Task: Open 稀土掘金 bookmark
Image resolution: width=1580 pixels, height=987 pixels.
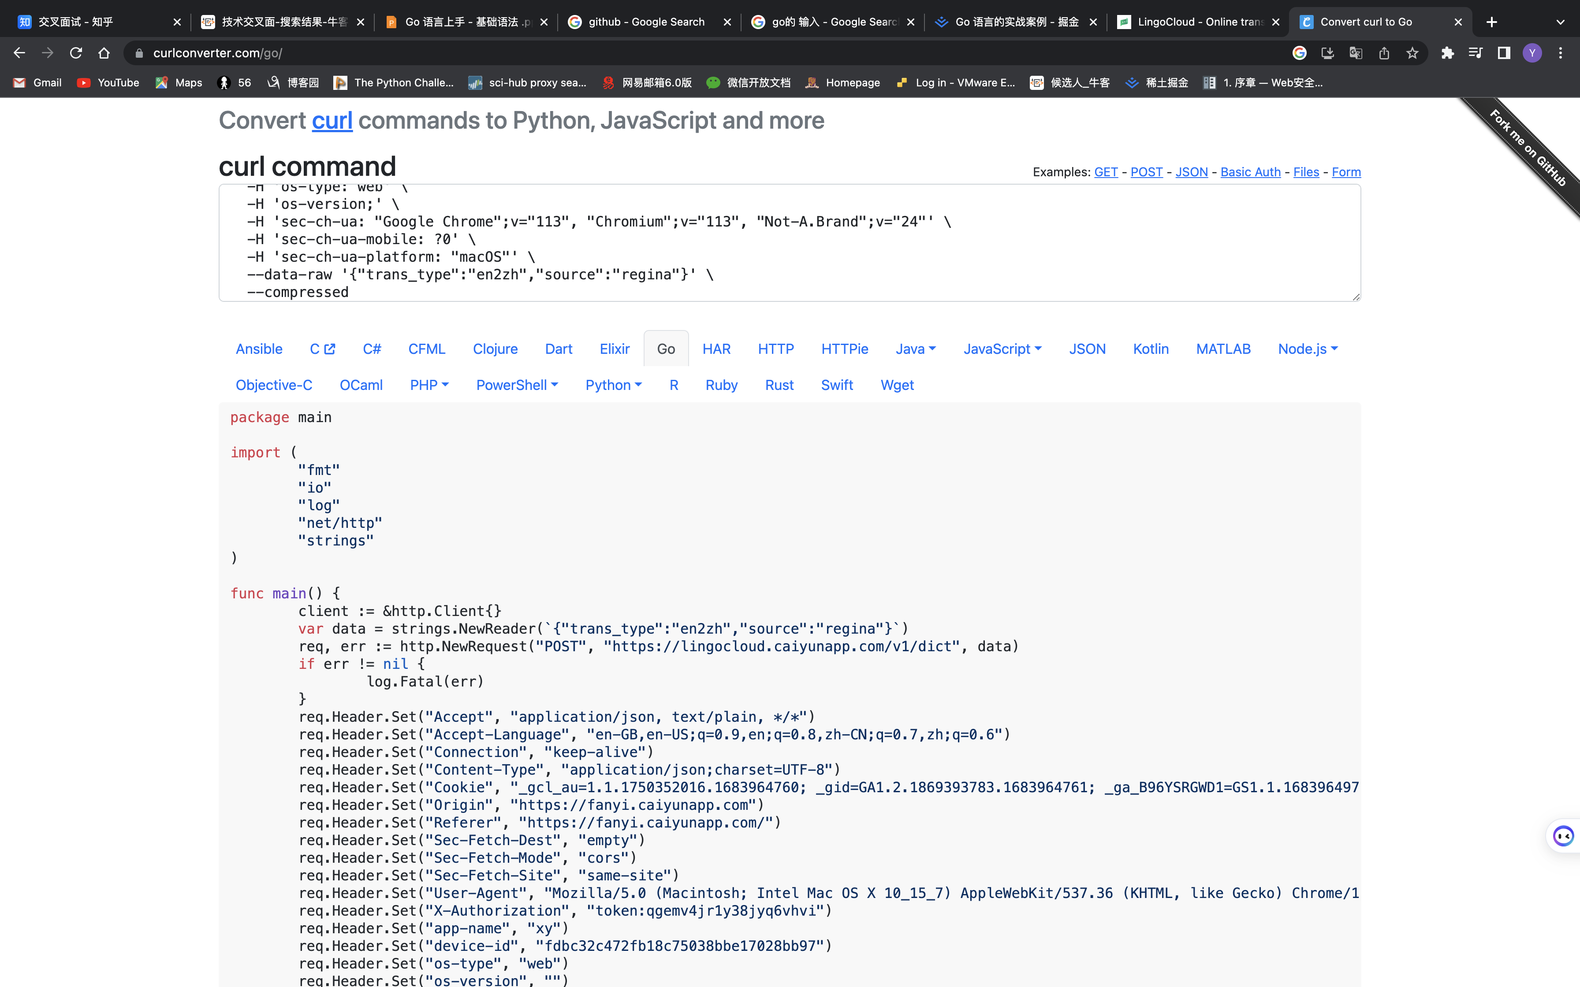Action: pyautogui.click(x=1157, y=83)
